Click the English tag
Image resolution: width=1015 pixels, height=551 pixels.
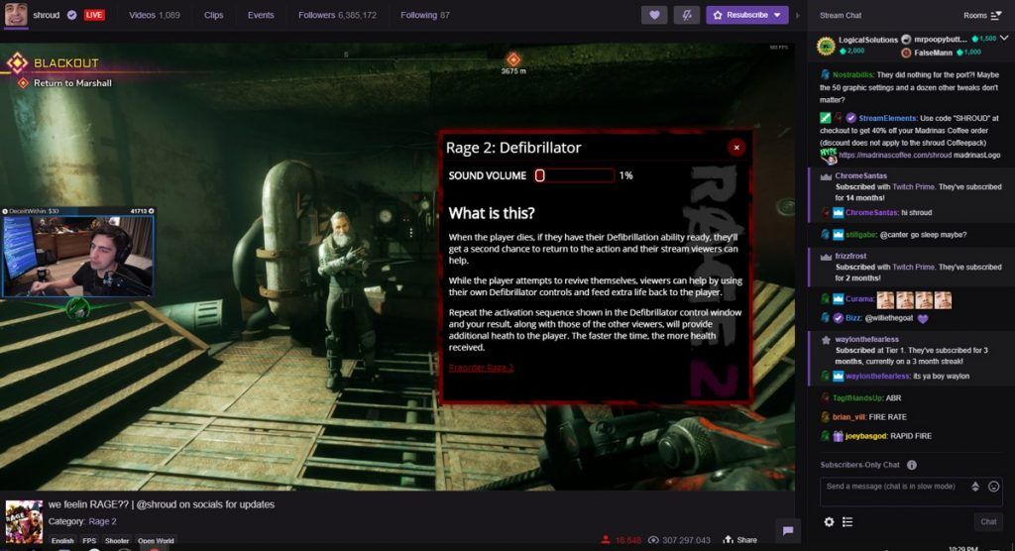tap(62, 541)
